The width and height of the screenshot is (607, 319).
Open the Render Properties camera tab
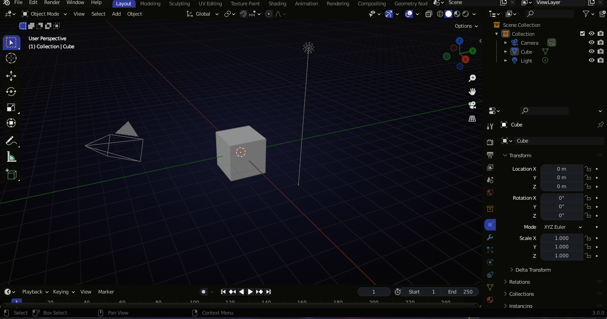tap(490, 142)
